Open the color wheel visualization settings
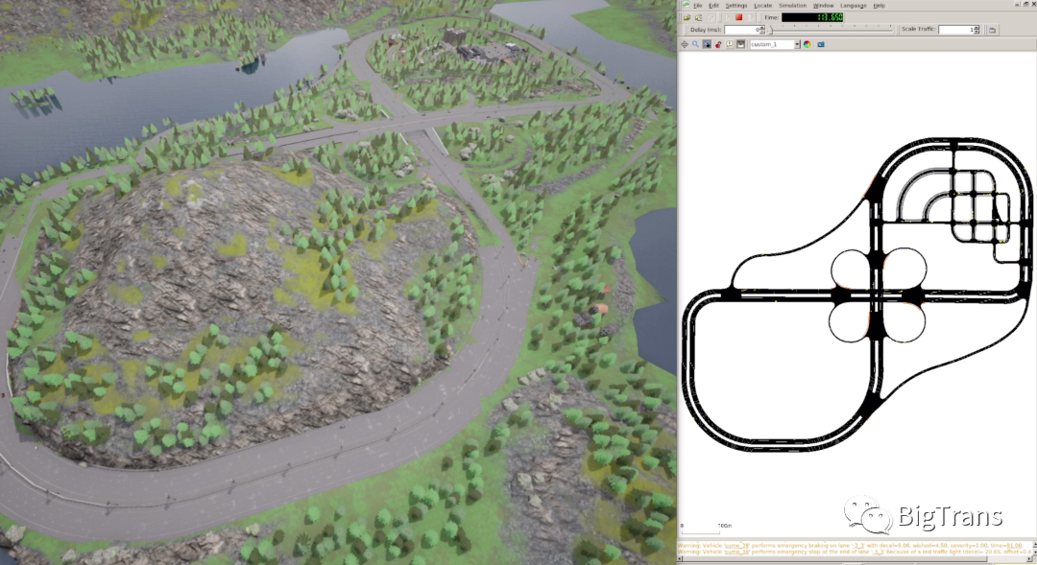This screenshot has width=1037, height=565. [x=807, y=44]
